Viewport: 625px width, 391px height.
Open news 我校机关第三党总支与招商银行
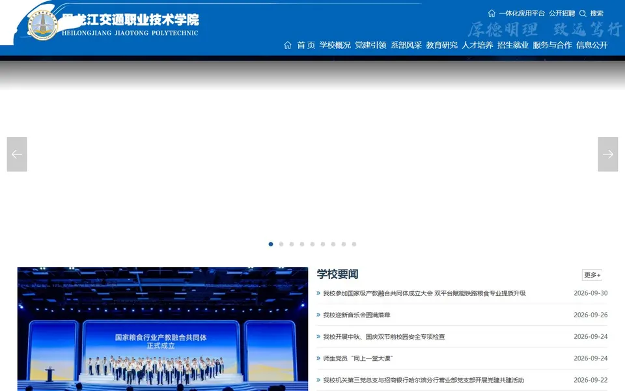point(423,380)
